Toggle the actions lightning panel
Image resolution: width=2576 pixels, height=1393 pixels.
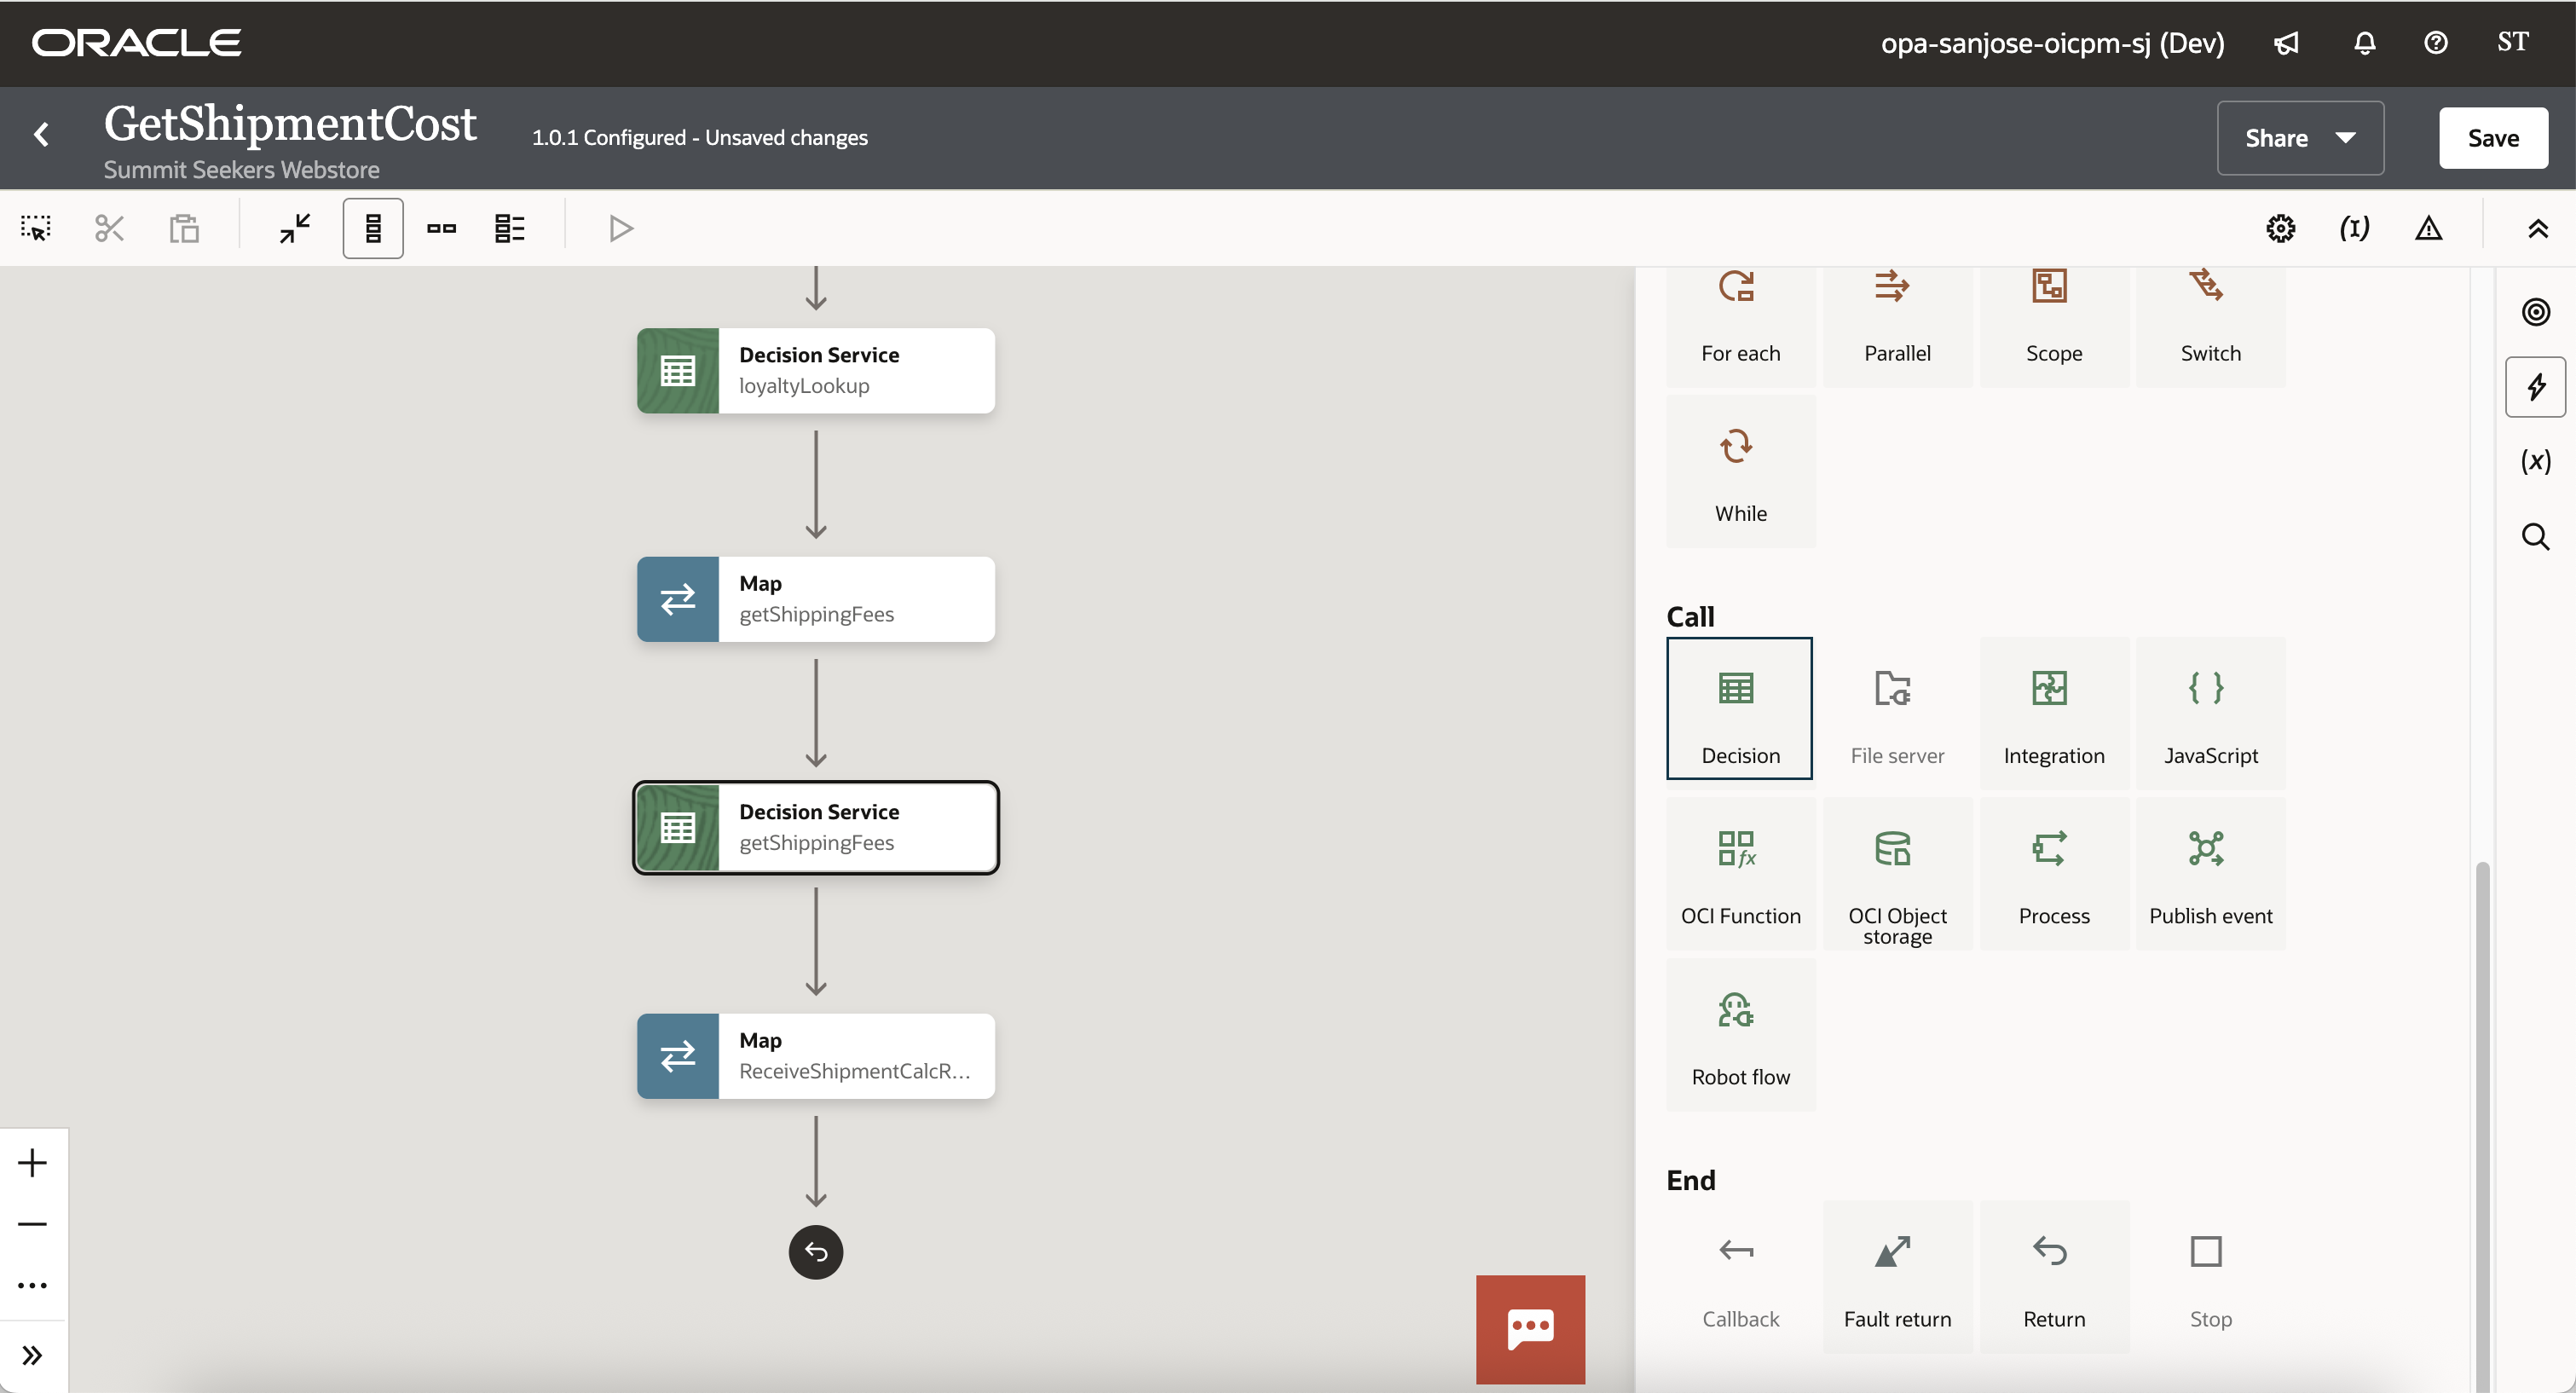coord(2535,386)
